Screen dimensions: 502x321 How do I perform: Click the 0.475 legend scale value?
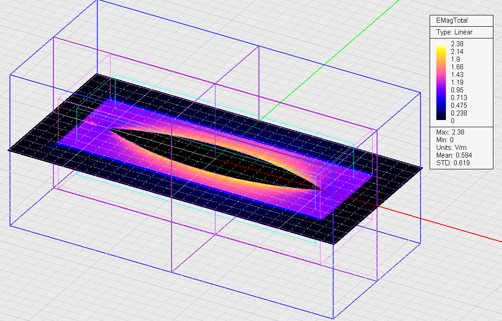tap(459, 105)
